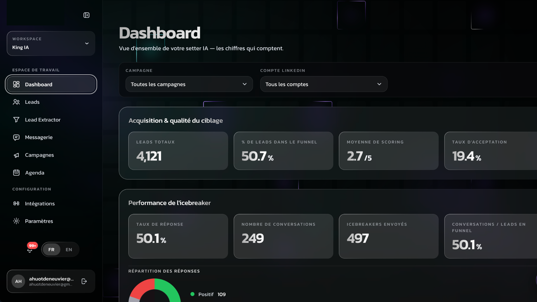Click the AH user avatar
This screenshot has height=302, width=537.
18,281
